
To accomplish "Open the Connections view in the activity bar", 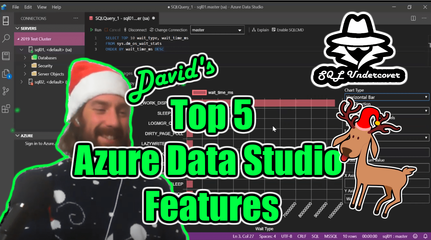I will click(x=6, y=21).
